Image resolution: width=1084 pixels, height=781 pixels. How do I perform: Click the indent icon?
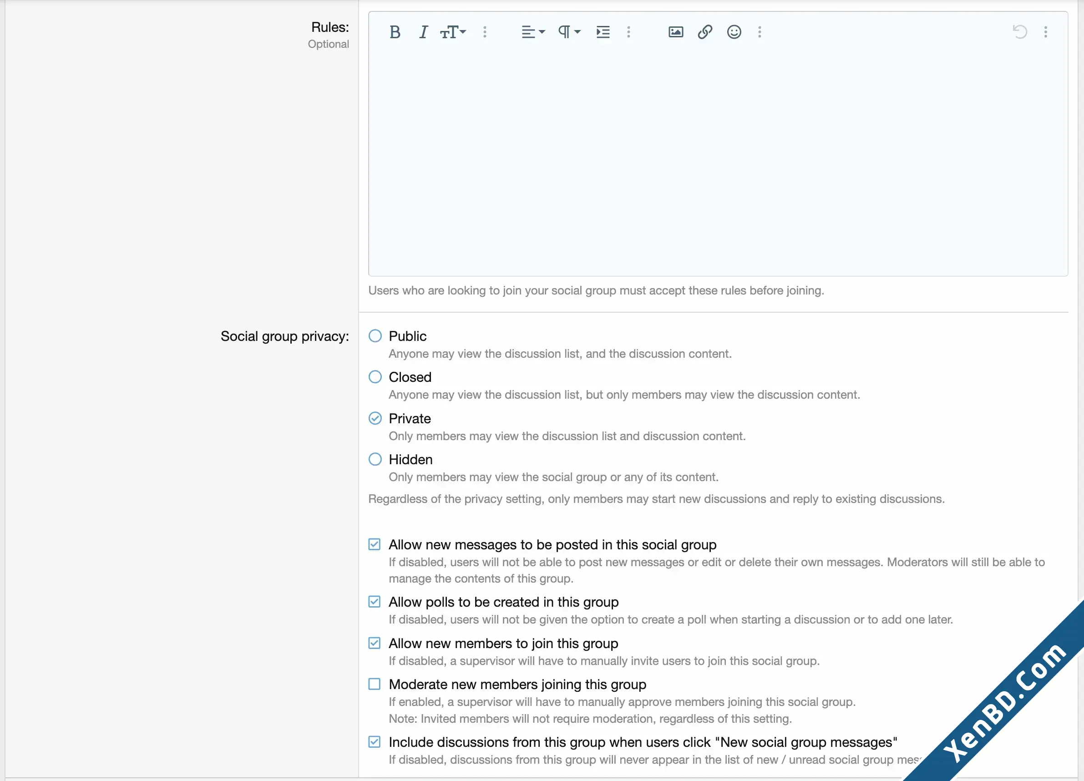603,32
